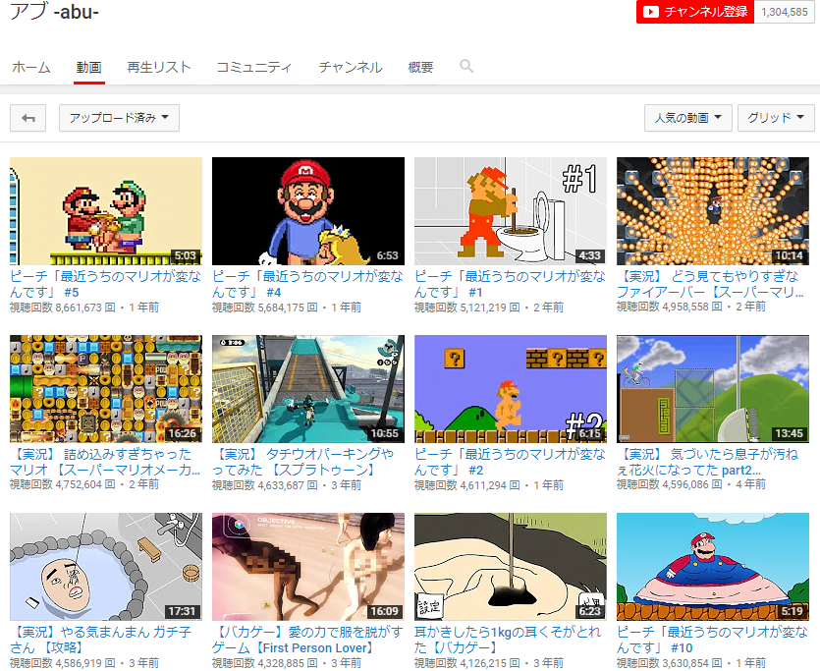Click view count 視聴回数 4,596,086 回
This screenshot has height=671, width=820.
[x=670, y=484]
